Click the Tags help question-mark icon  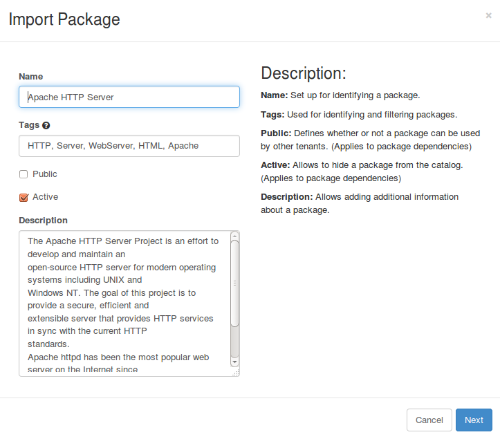46,126
